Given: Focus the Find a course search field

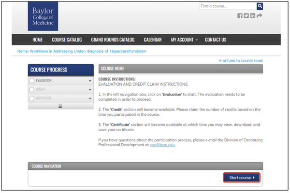Looking at the screenshot, I should (x=228, y=6).
